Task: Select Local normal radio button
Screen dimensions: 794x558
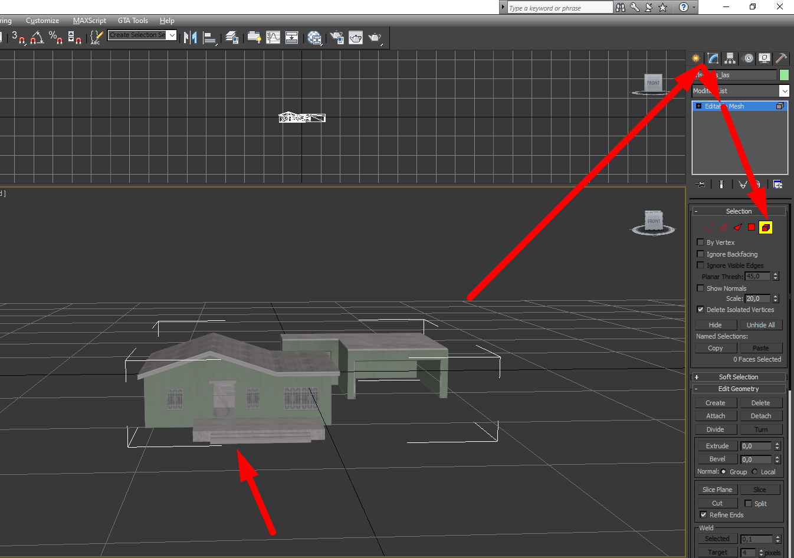Action: [755, 471]
